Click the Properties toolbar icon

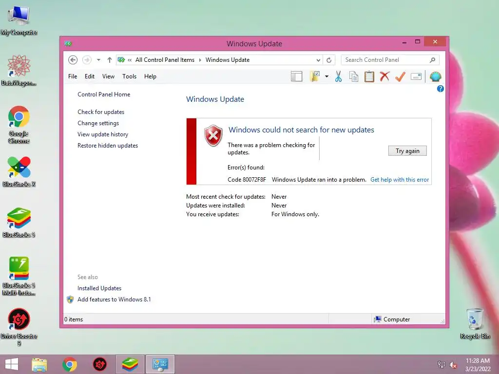[x=416, y=76]
